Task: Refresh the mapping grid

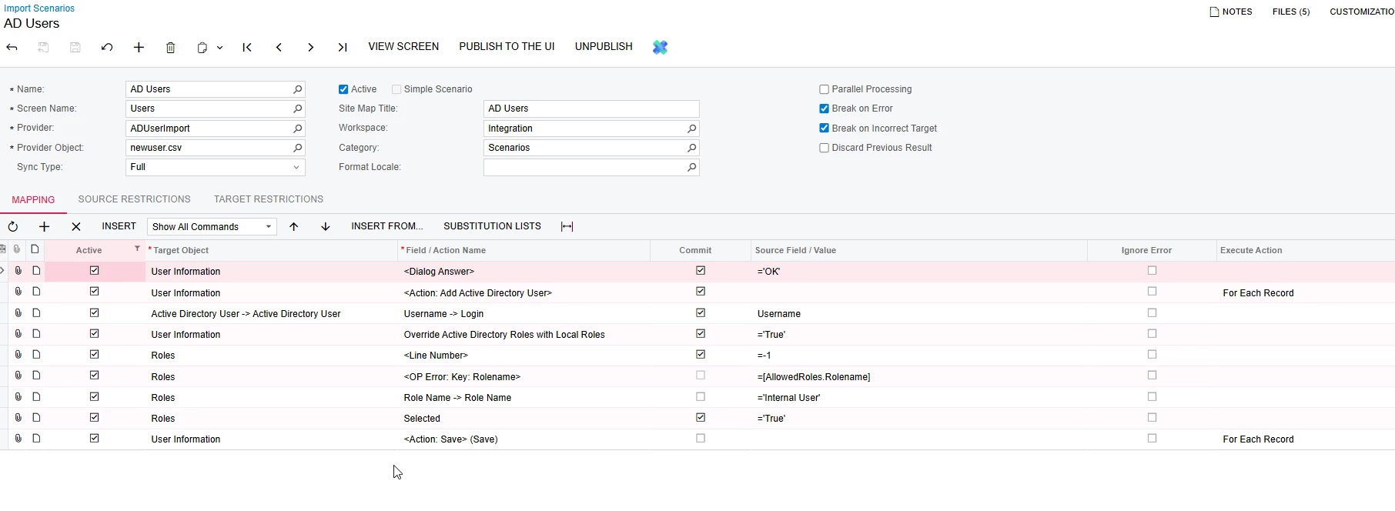Action: point(13,226)
